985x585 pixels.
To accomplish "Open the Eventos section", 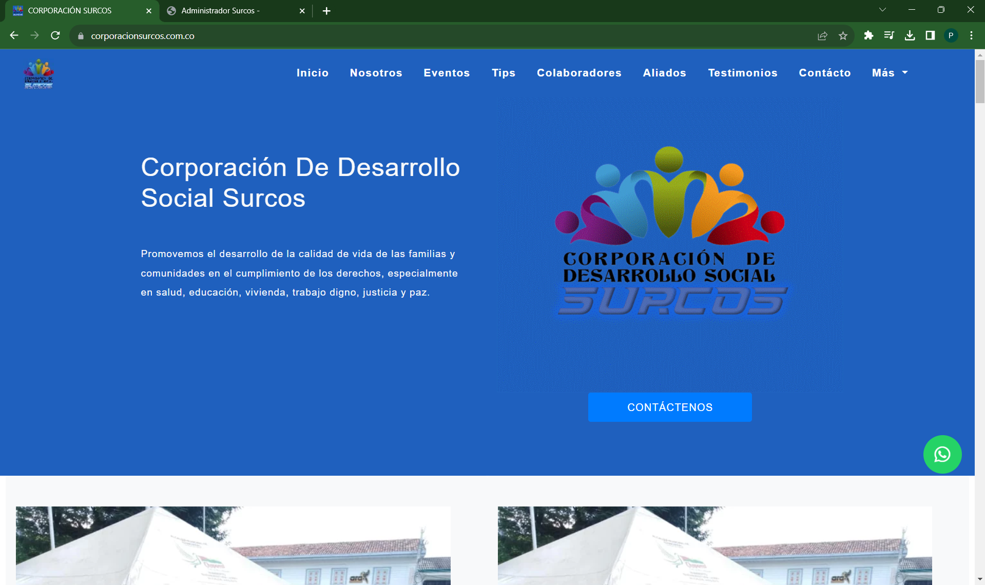I will pyautogui.click(x=447, y=73).
